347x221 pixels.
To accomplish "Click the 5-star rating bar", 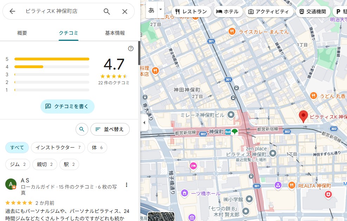I will [52, 59].
